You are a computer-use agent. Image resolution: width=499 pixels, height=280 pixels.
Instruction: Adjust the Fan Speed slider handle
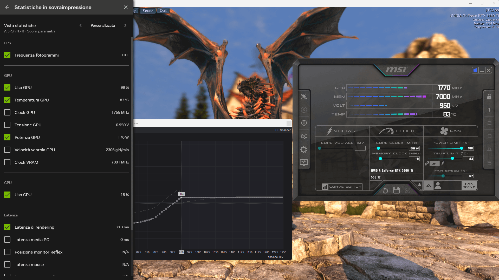(443, 176)
